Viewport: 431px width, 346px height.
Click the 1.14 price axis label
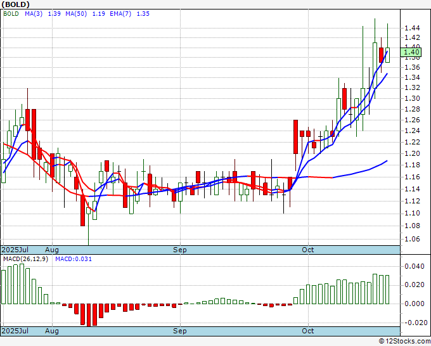[412, 189]
